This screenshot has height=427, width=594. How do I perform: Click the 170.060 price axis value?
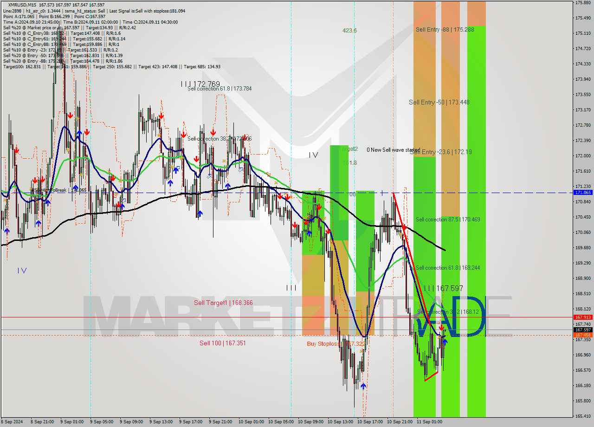point(582,232)
